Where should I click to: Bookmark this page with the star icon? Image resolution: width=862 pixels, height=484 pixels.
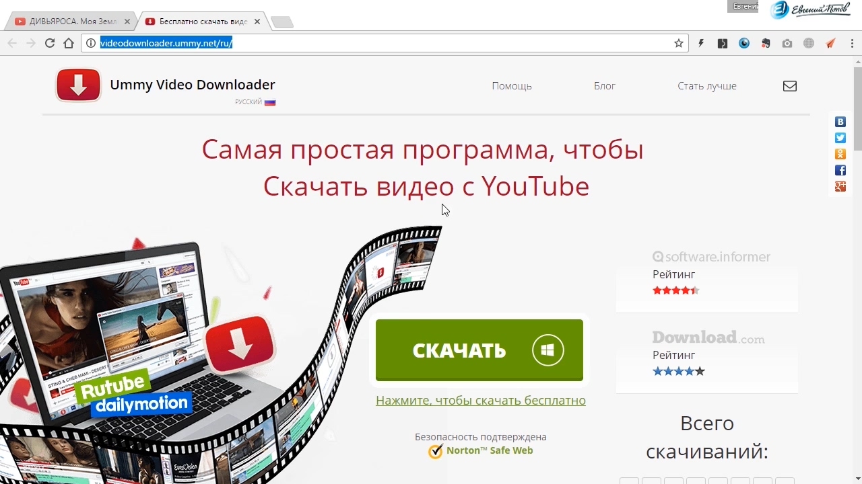pos(679,43)
